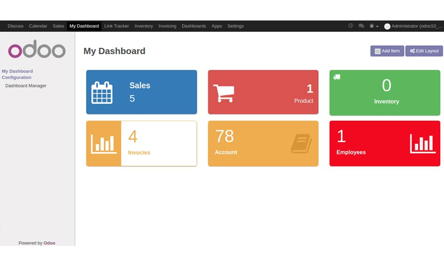Click the truck icon on Inventory tile
Screen dimensions: 444x262
pos(337,77)
